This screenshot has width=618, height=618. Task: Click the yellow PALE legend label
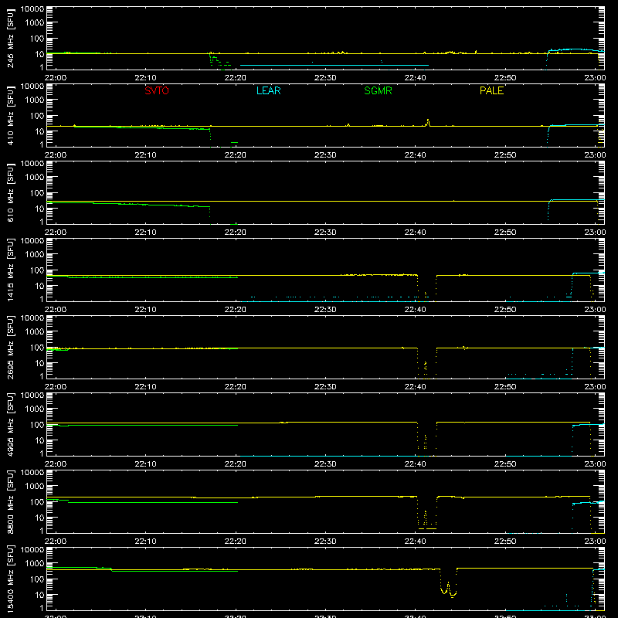tap(491, 90)
